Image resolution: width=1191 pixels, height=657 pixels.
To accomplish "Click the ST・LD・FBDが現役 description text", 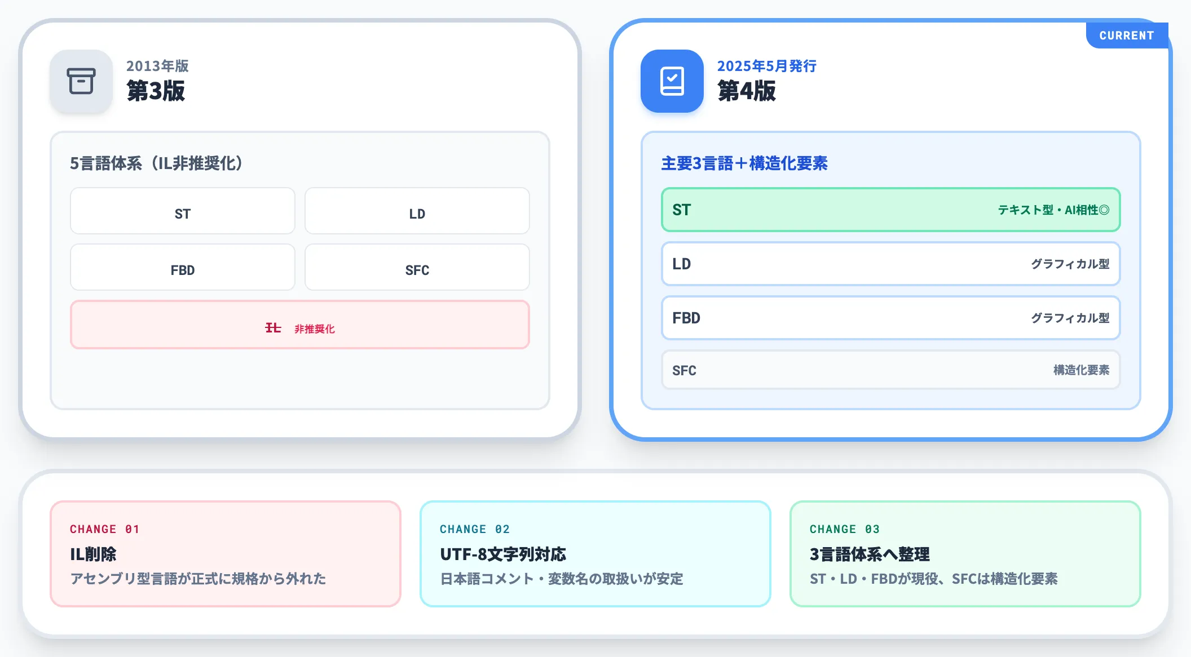I will [x=934, y=579].
